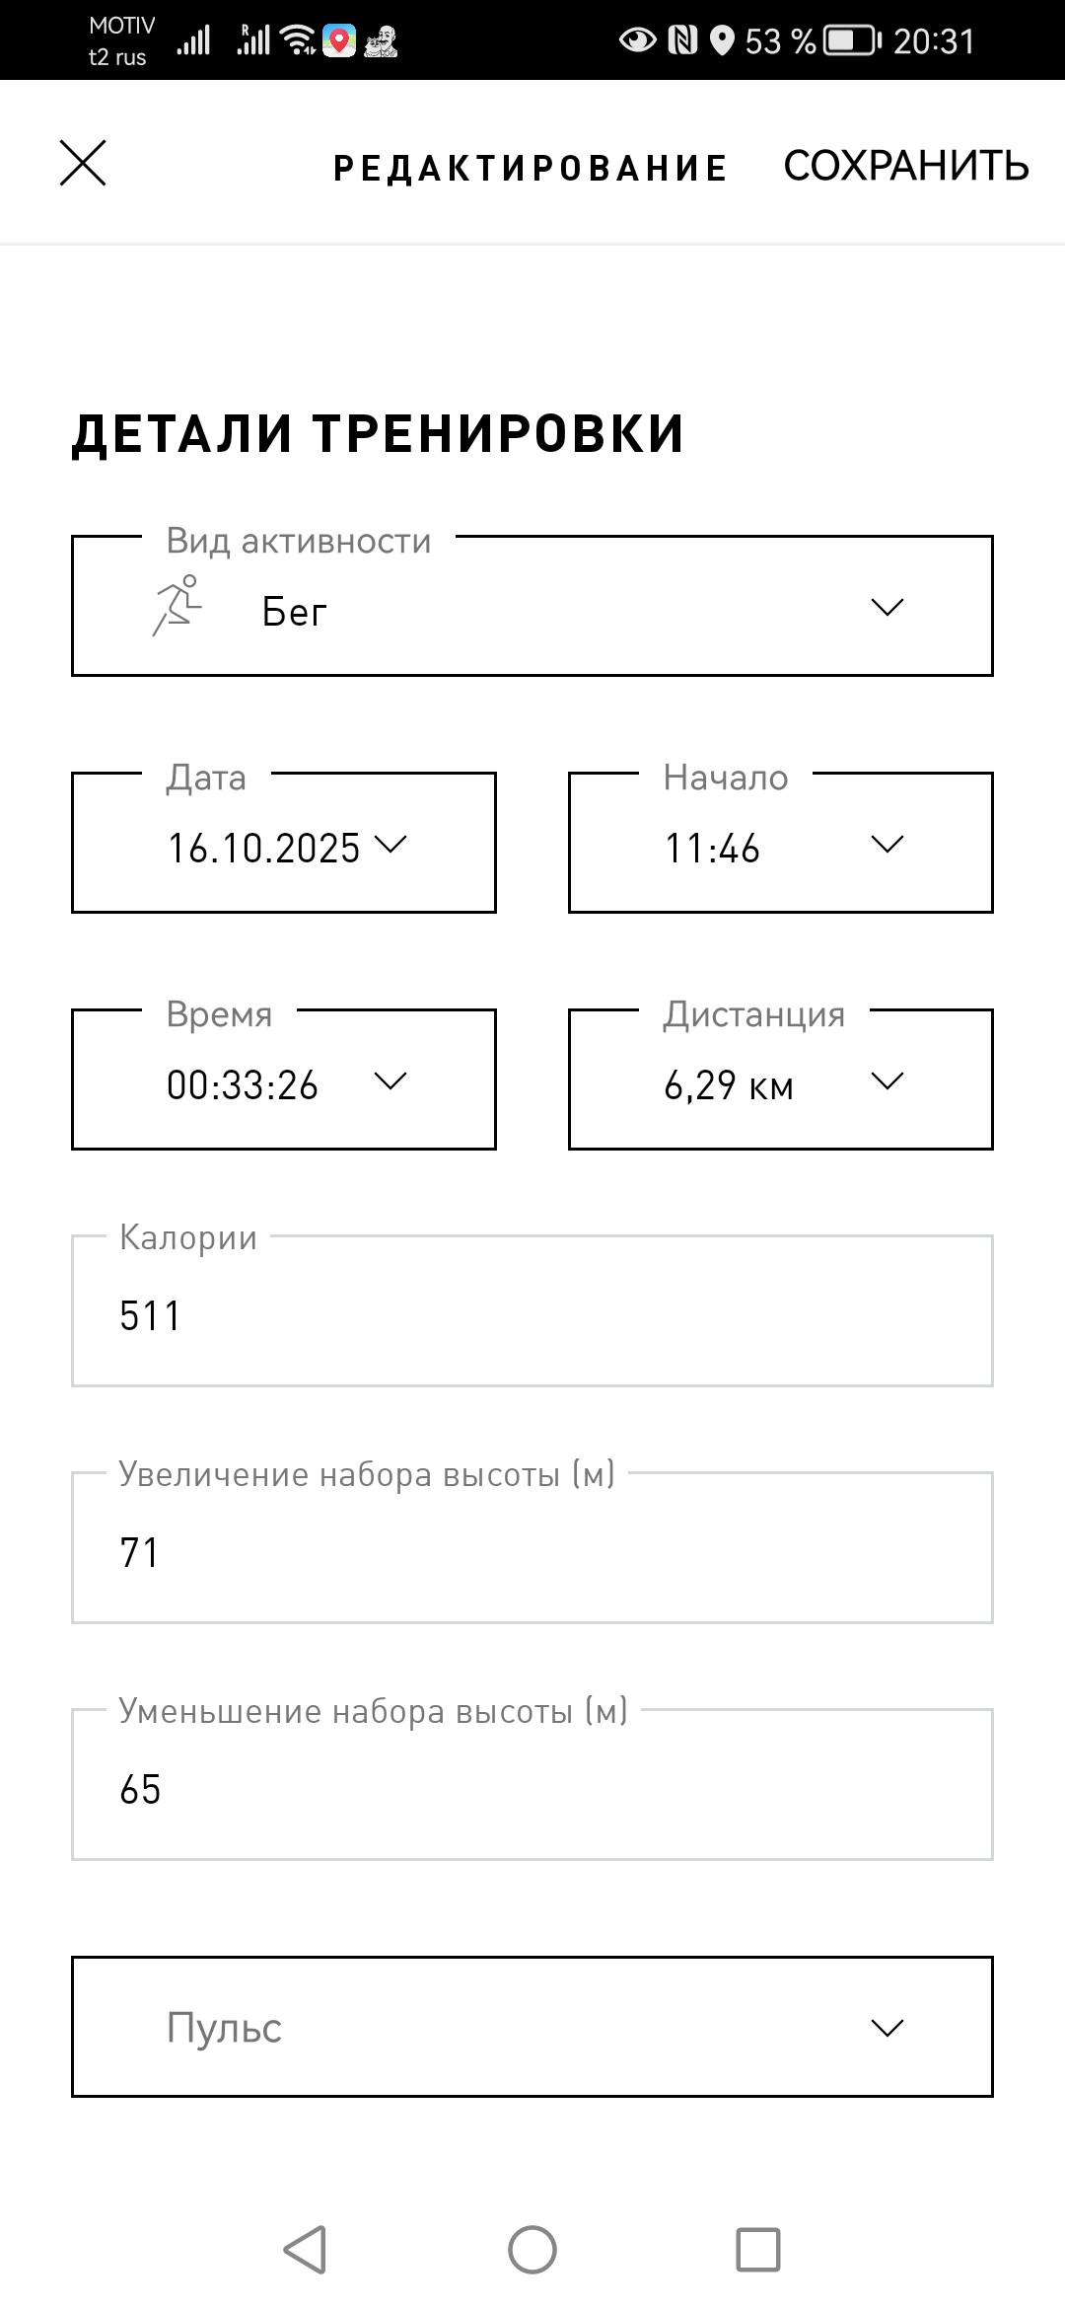Tap the Android back navigation triangle
Image resolution: width=1065 pixels, height=2309 pixels.
point(305,2250)
